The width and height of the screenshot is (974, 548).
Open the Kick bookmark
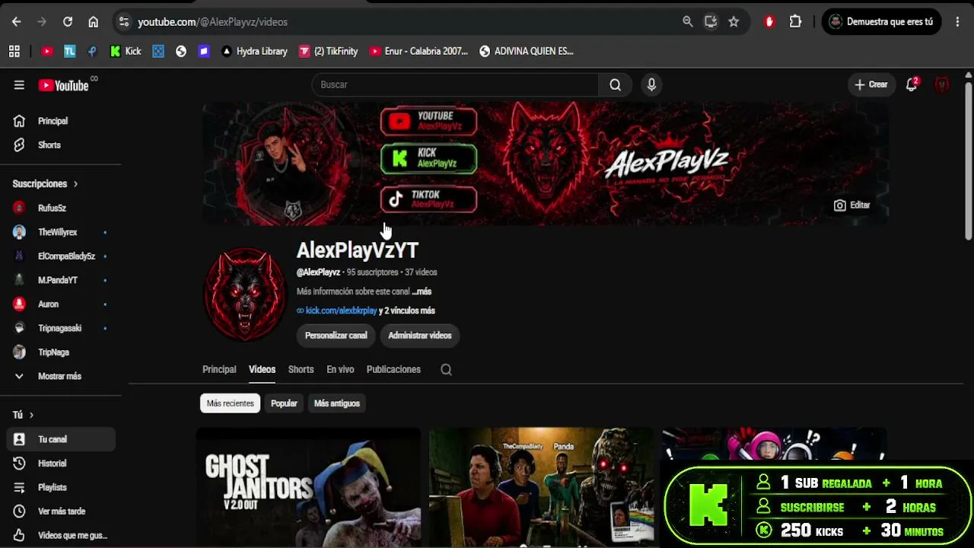[x=126, y=51]
